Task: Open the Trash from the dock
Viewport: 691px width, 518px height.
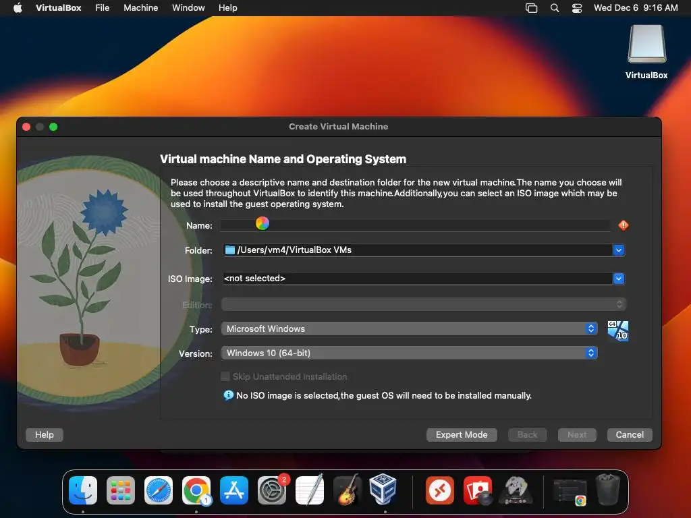Action: click(608, 490)
